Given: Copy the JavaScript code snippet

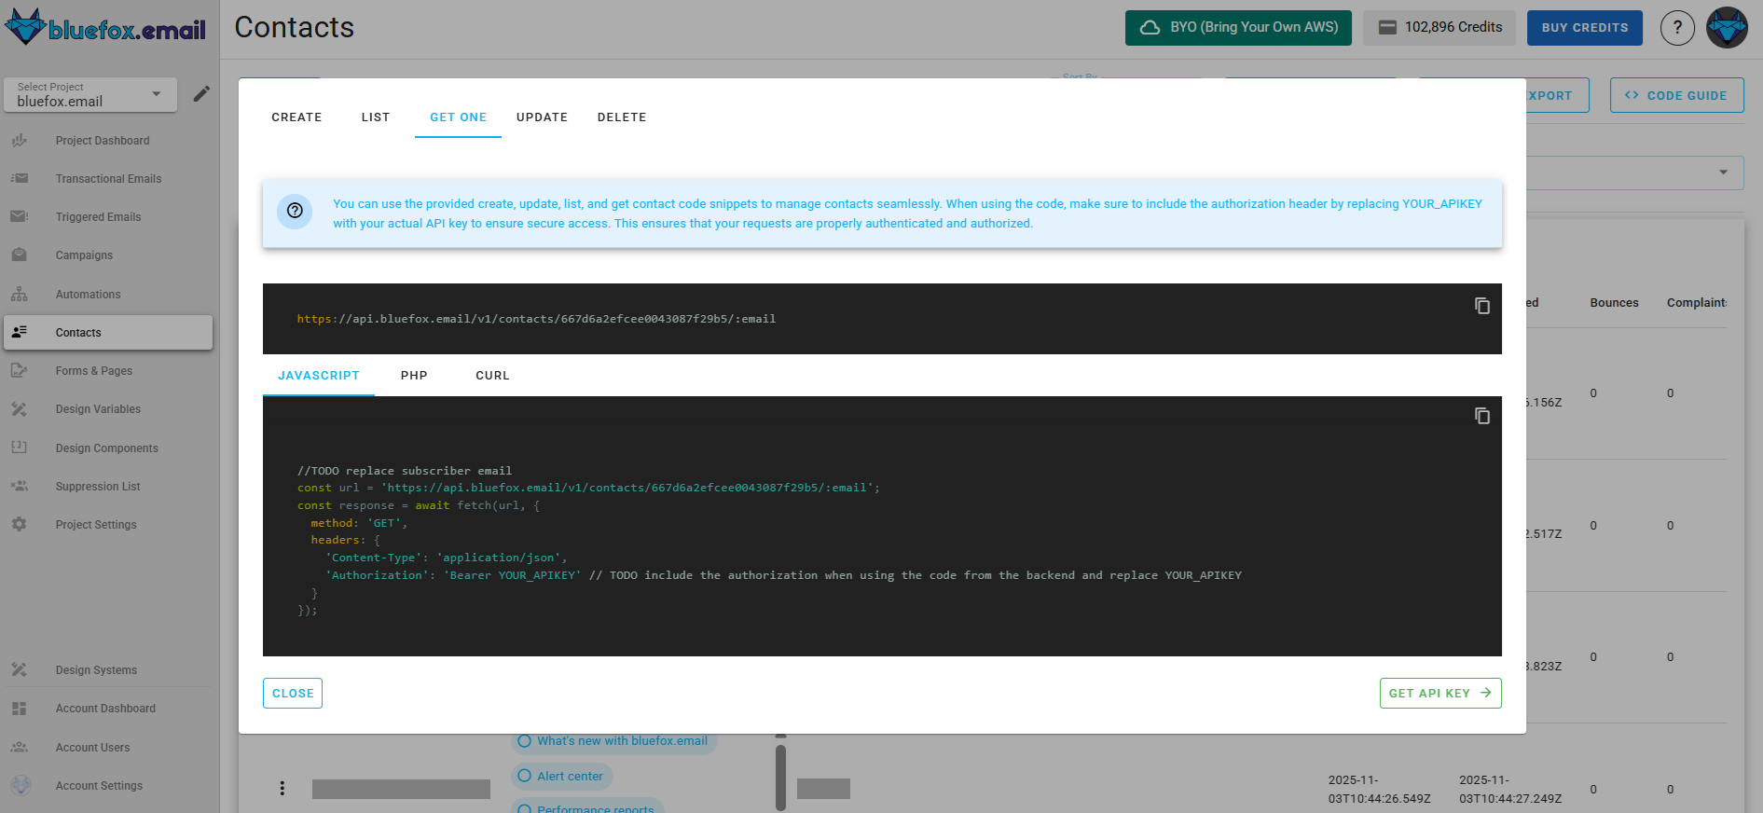Looking at the screenshot, I should (1481, 416).
